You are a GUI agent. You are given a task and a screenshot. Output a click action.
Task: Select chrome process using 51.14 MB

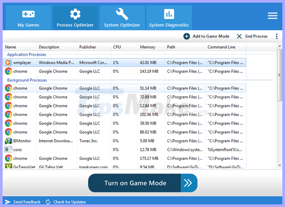[x=124, y=88]
